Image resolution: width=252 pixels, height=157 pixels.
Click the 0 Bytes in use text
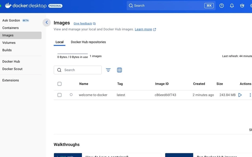(72, 57)
